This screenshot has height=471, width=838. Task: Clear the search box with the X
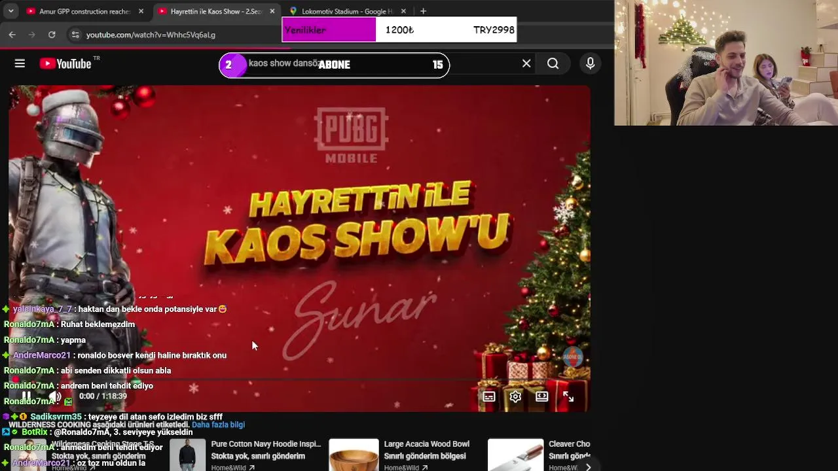pyautogui.click(x=526, y=63)
